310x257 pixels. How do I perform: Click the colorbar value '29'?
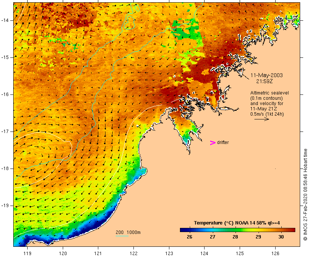pos(258,237)
